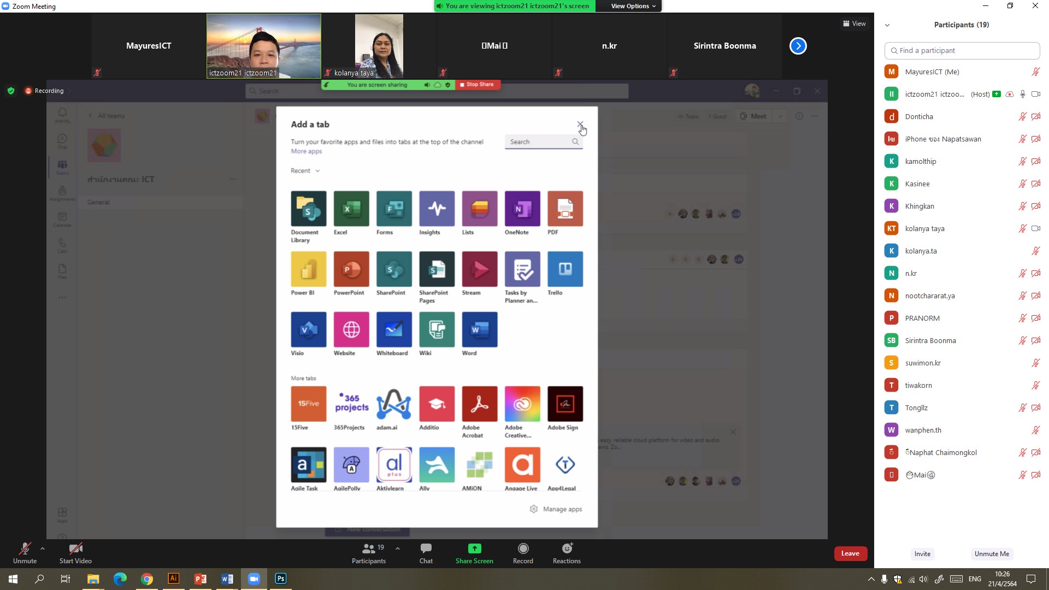Select the Adobe Creative Cloud tile
The width and height of the screenshot is (1049, 590).
click(x=522, y=404)
